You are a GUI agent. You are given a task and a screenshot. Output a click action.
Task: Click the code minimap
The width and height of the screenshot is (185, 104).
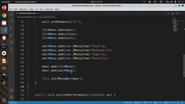pos(177,25)
